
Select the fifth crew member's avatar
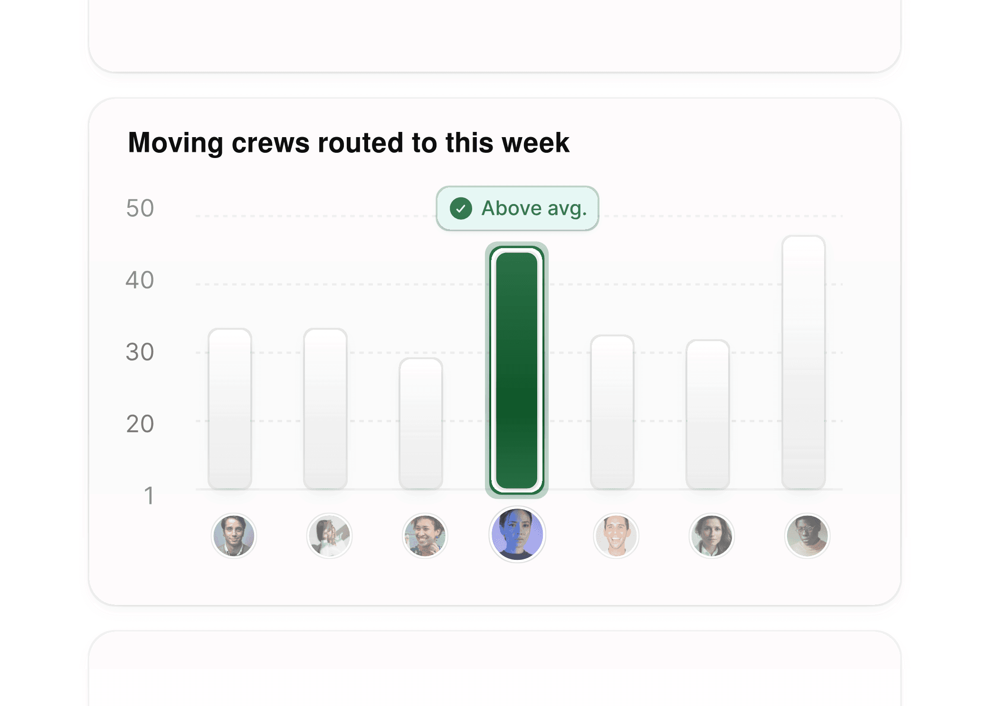click(616, 535)
